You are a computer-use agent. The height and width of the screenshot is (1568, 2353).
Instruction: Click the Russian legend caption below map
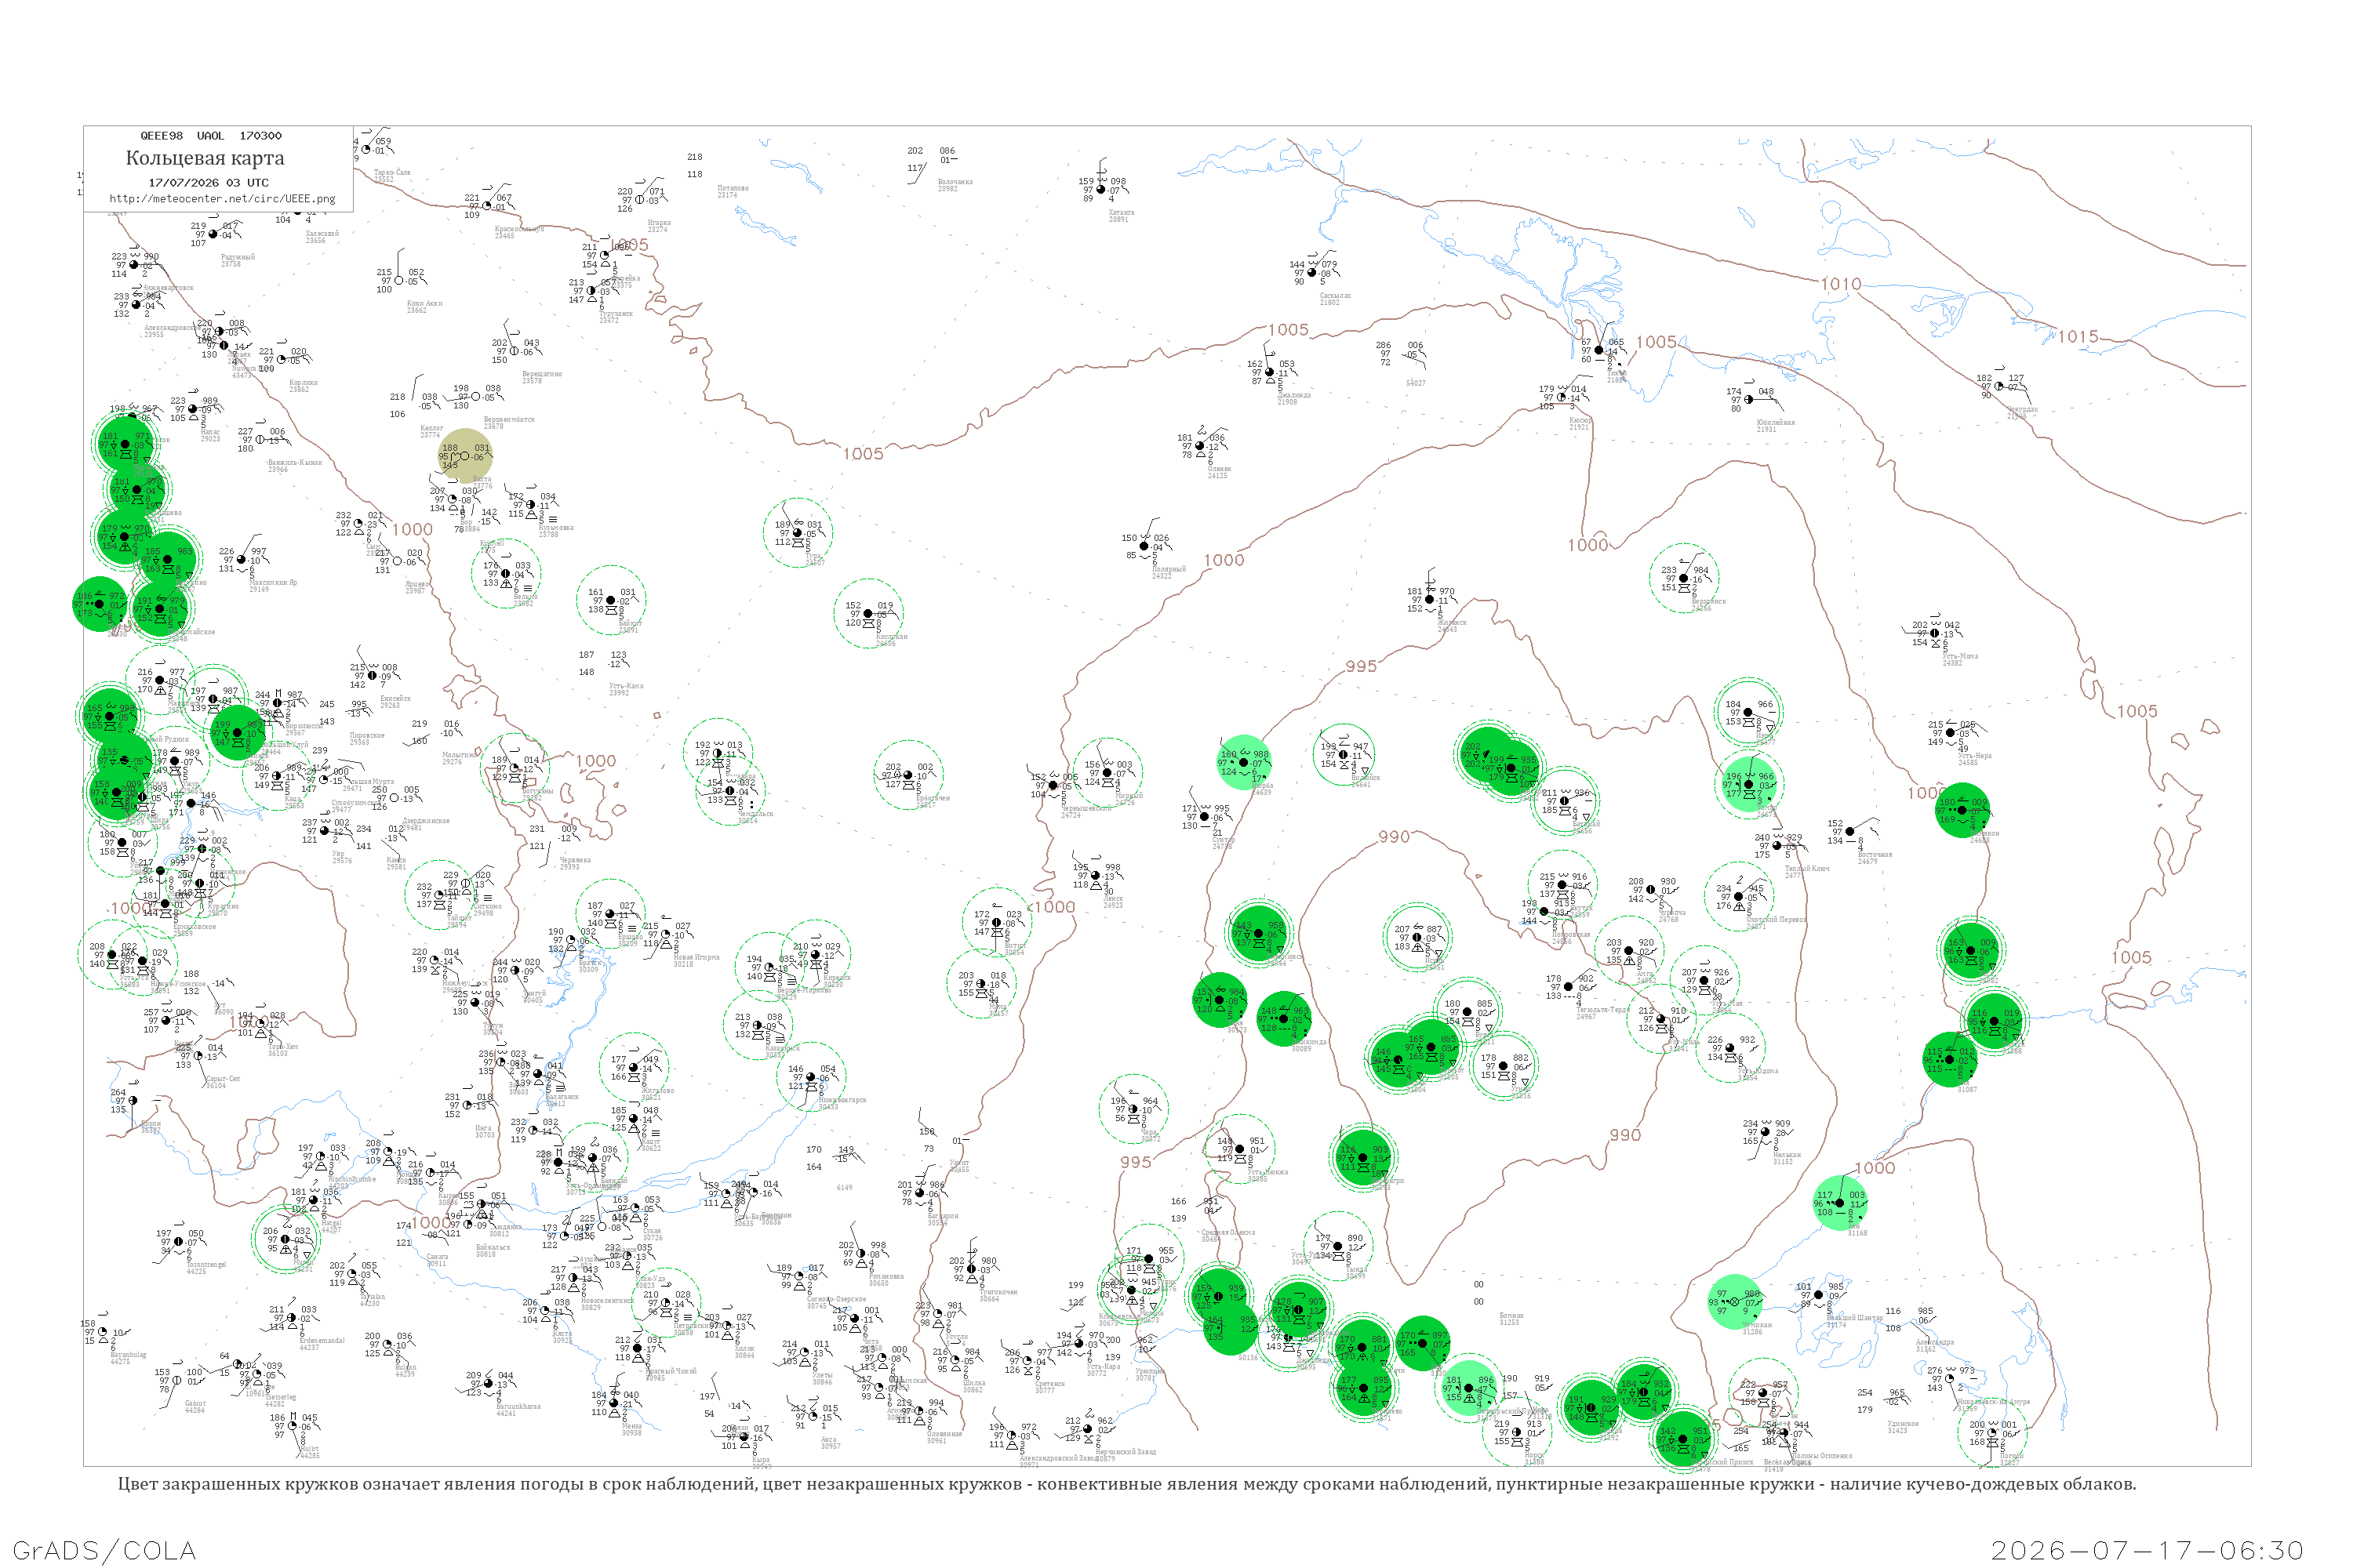[1126, 1484]
